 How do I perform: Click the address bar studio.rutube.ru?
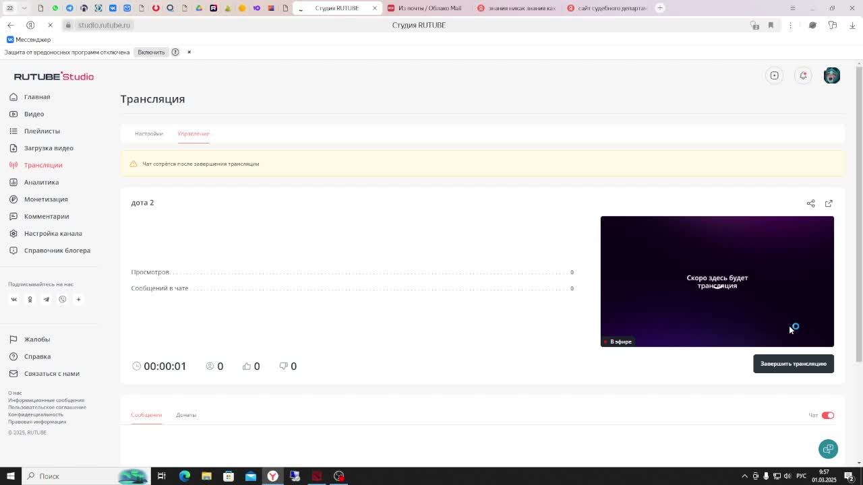(104, 25)
